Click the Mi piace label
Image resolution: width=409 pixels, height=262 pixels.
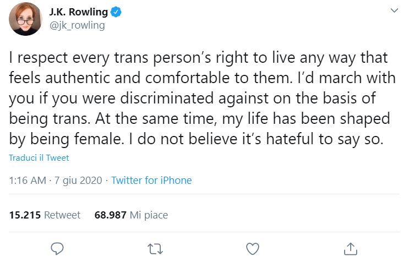pos(149,215)
